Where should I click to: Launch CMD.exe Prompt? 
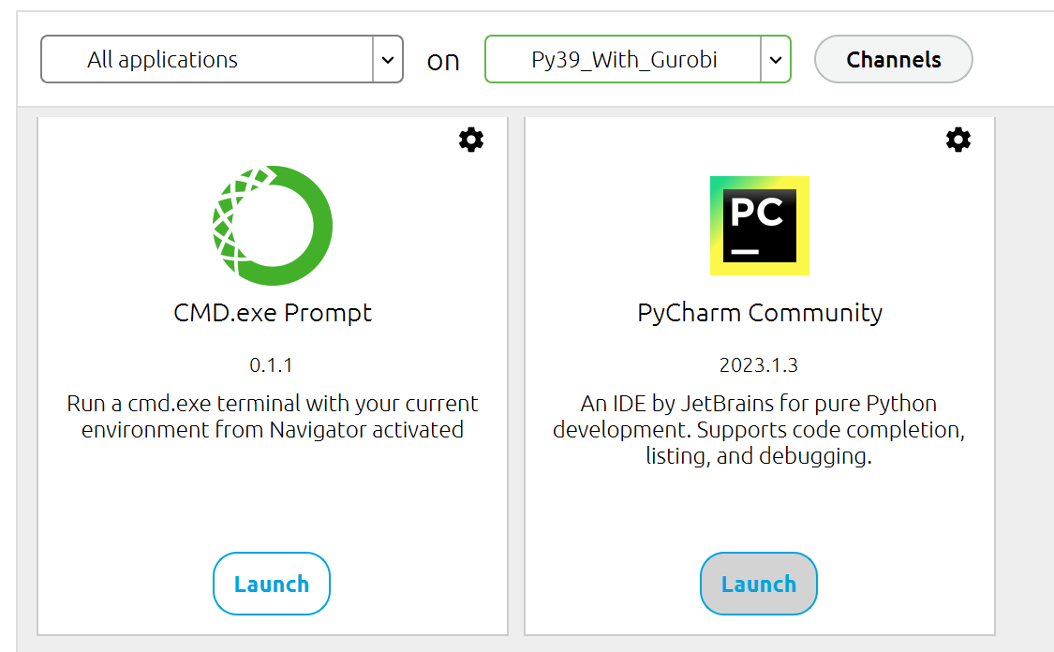tap(272, 584)
